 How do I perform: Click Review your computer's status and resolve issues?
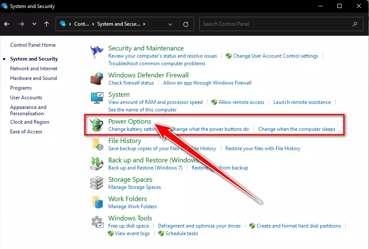pyautogui.click(x=163, y=56)
